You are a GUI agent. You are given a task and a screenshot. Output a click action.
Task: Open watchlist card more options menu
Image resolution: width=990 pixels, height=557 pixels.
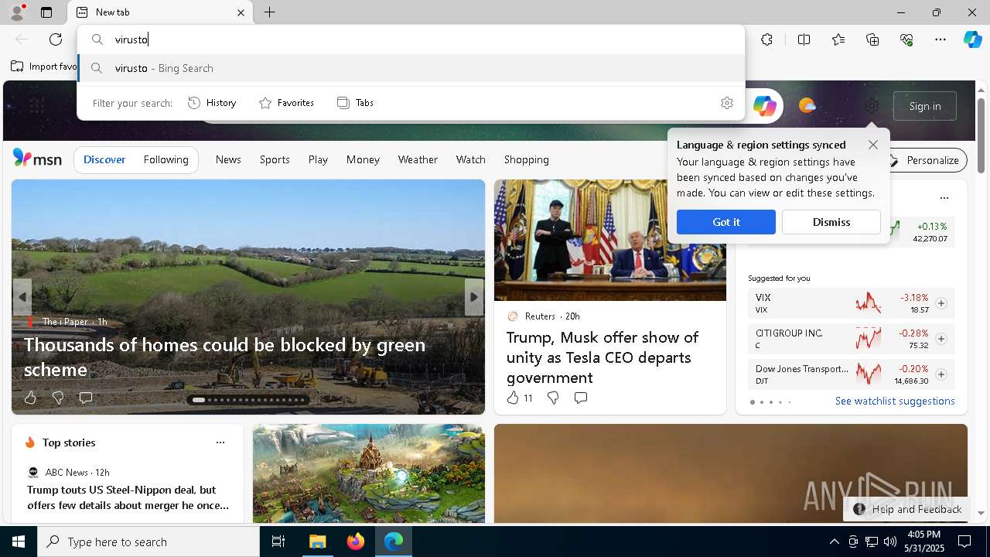pyautogui.click(x=944, y=198)
